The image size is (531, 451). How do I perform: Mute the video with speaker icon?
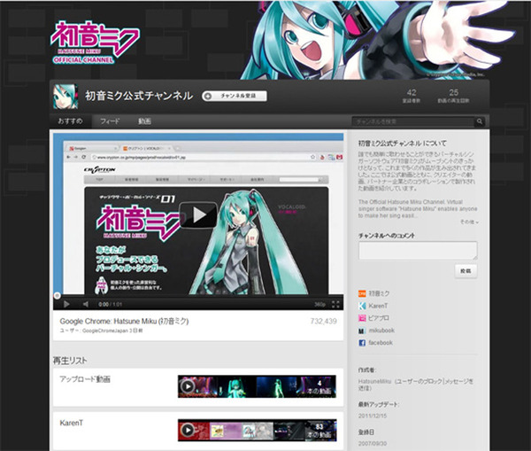tap(86, 304)
